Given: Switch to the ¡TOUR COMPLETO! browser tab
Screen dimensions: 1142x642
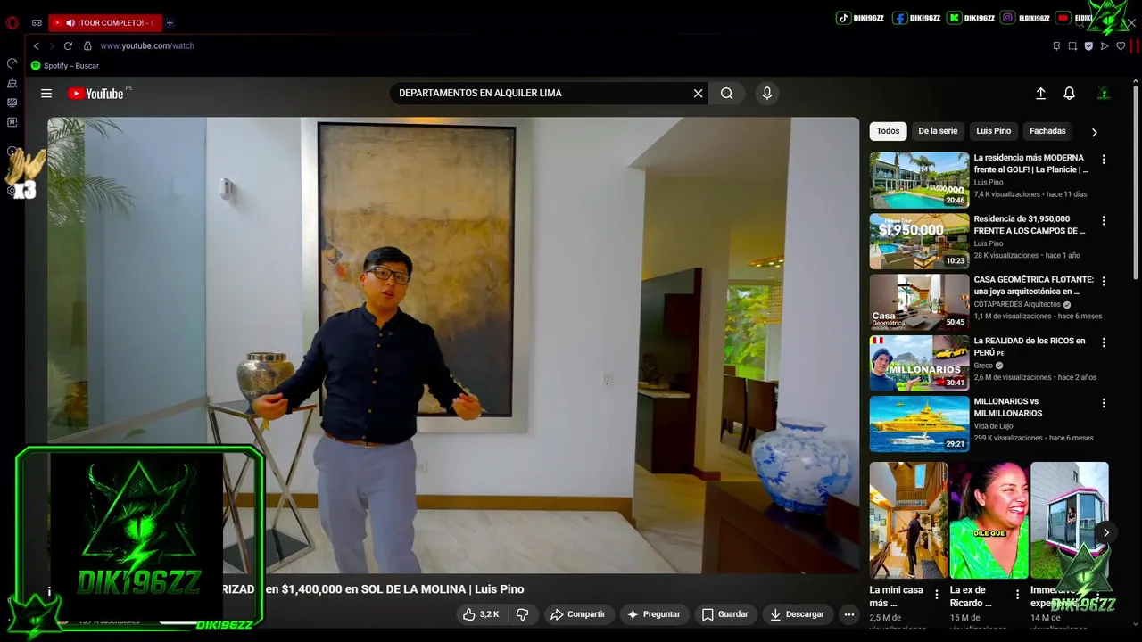Looking at the screenshot, I should (104, 22).
